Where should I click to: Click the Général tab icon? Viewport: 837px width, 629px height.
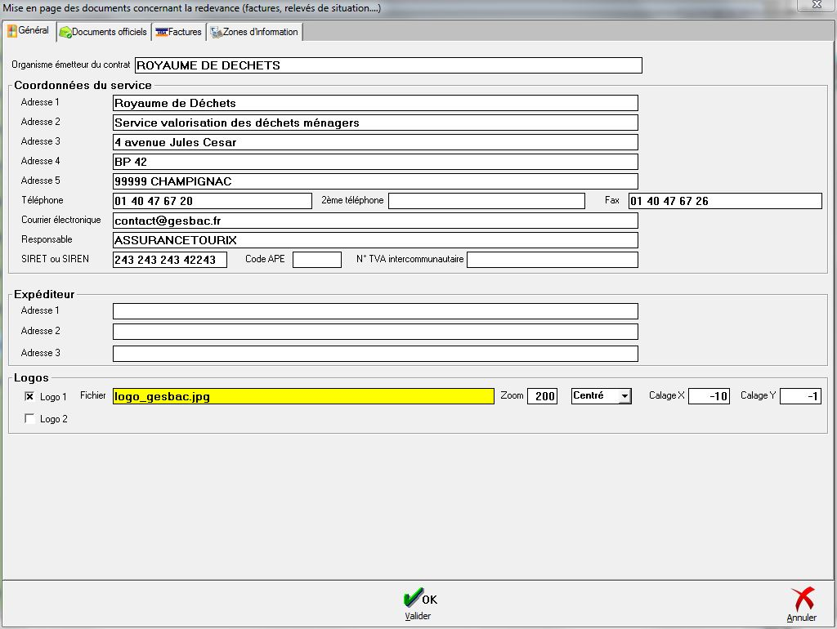pos(12,31)
